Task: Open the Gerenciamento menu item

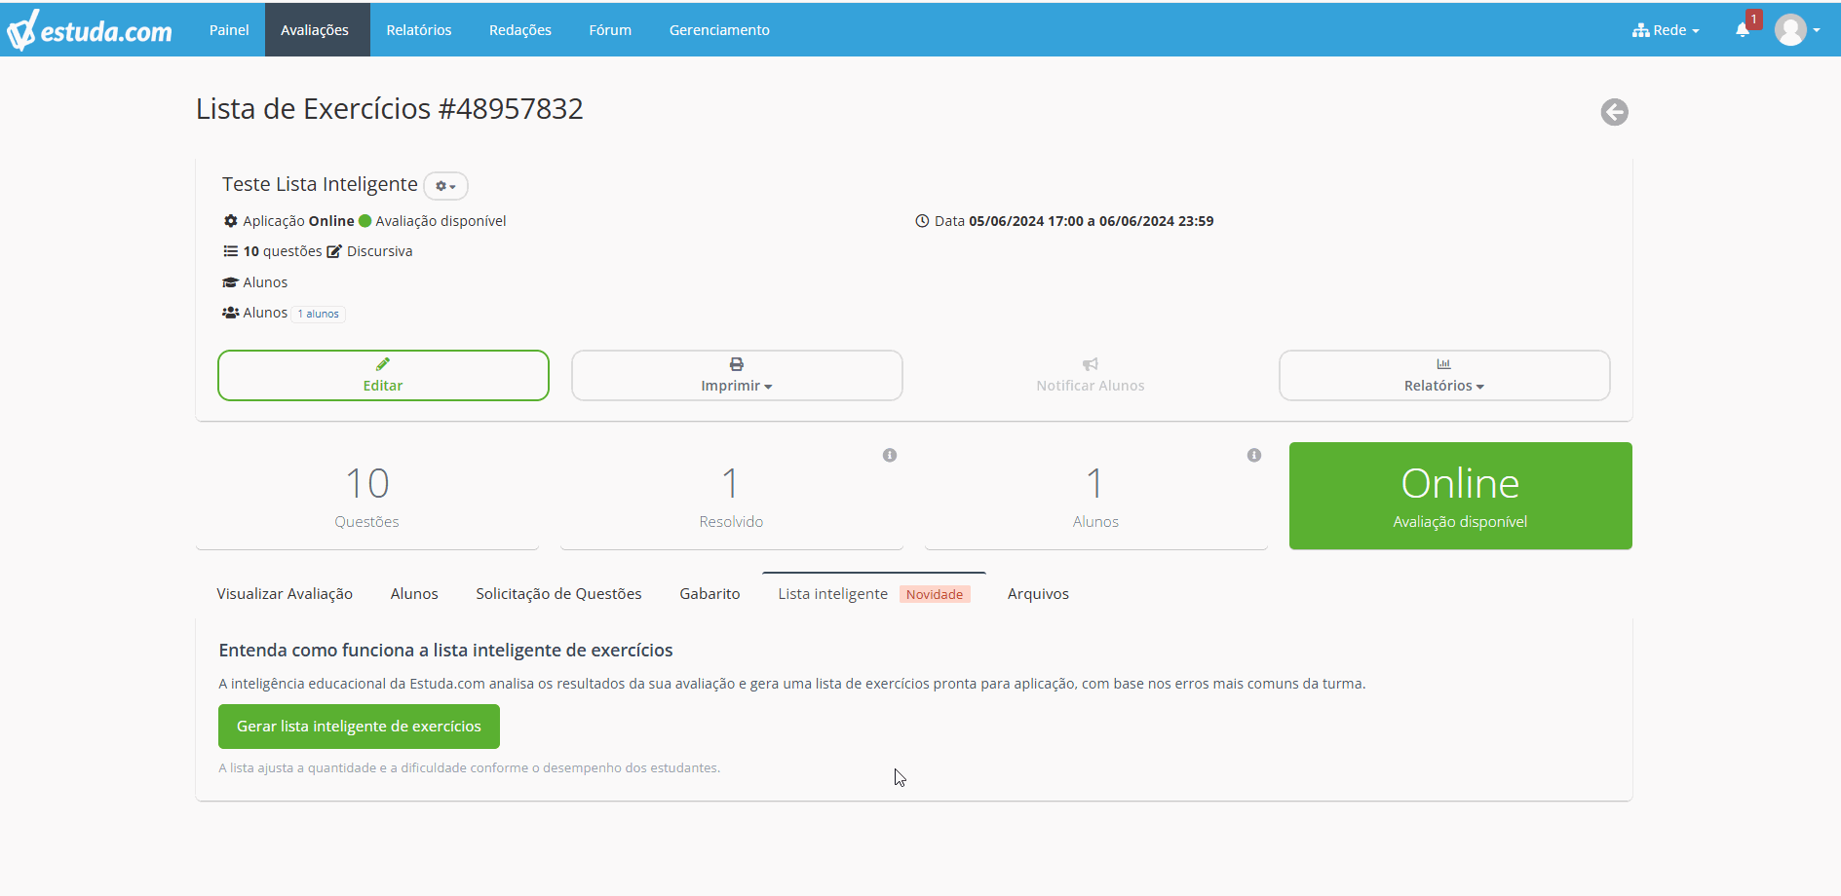Action: tap(719, 30)
